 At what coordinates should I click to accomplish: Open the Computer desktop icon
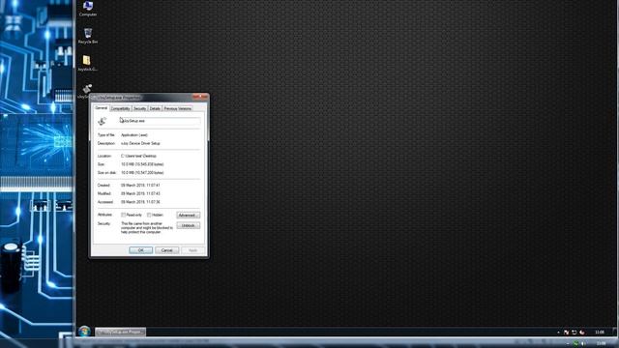coord(88,9)
